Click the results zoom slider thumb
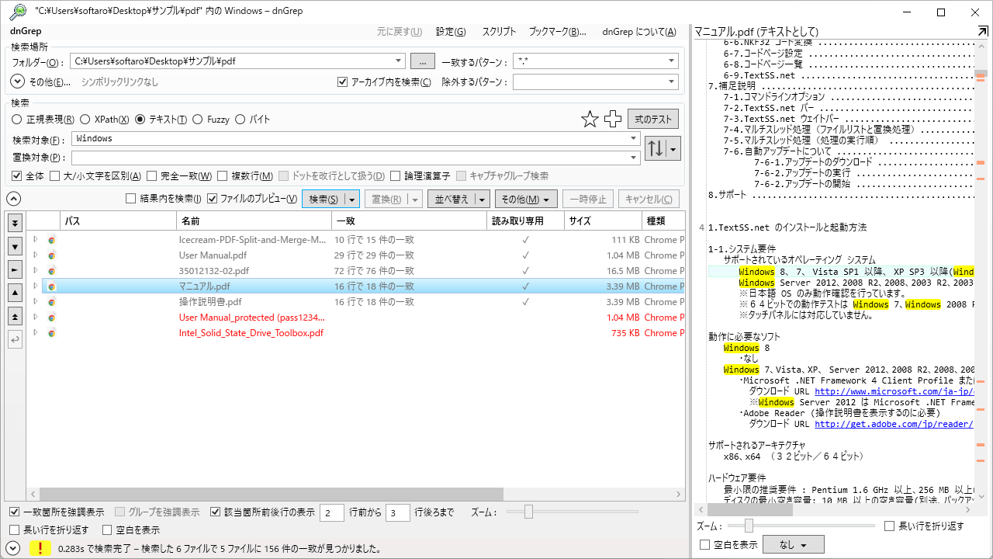 pos(528,512)
